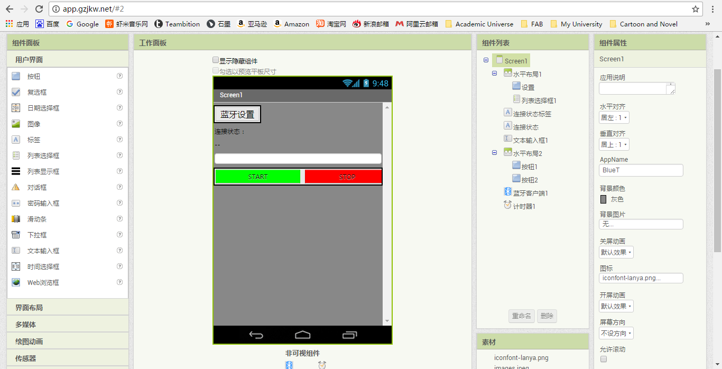Image resolution: width=722 pixels, height=369 pixels.
Task: Expand the 用户界面 palette section
Action: 68,60
